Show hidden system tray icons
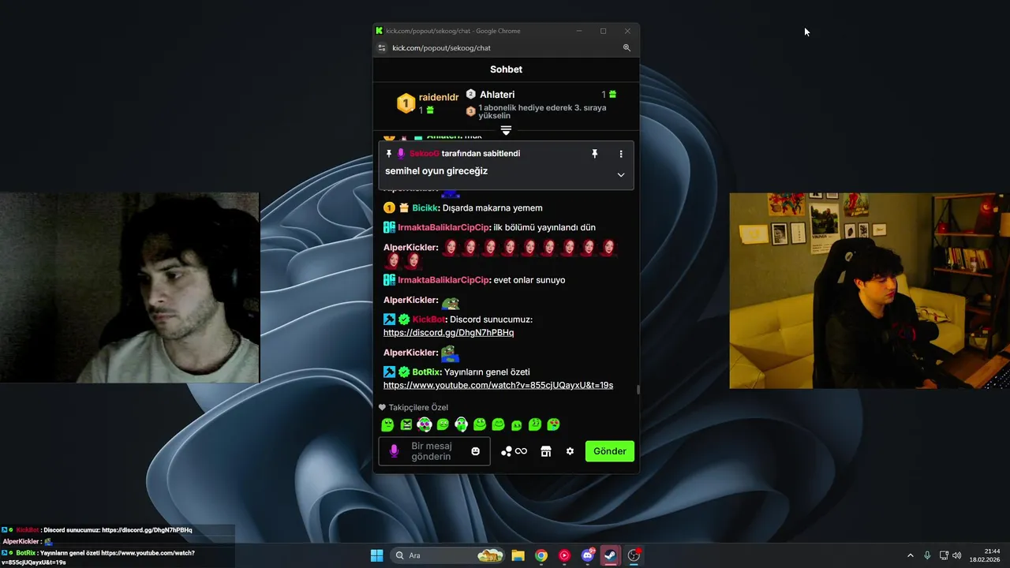1010x568 pixels. (910, 555)
